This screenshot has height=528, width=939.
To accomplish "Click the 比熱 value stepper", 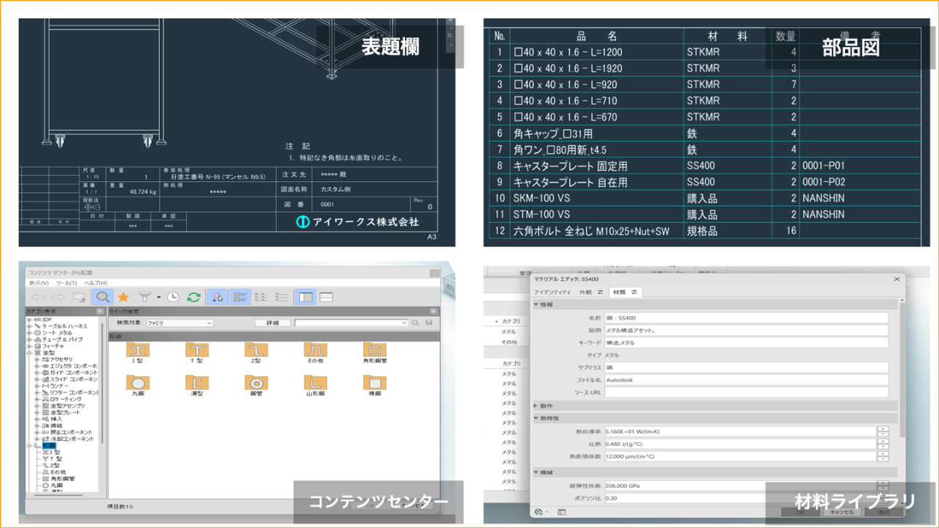I will point(883,444).
